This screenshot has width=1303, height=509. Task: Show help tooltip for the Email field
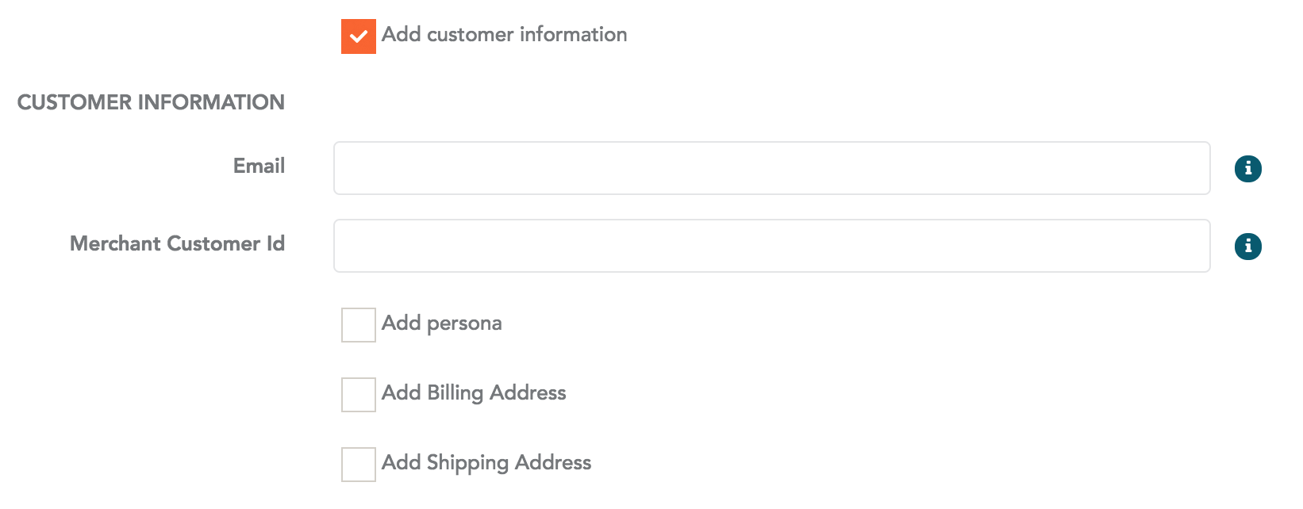point(1247,168)
